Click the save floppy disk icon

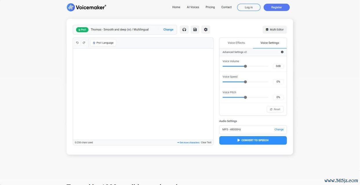(x=195, y=29)
